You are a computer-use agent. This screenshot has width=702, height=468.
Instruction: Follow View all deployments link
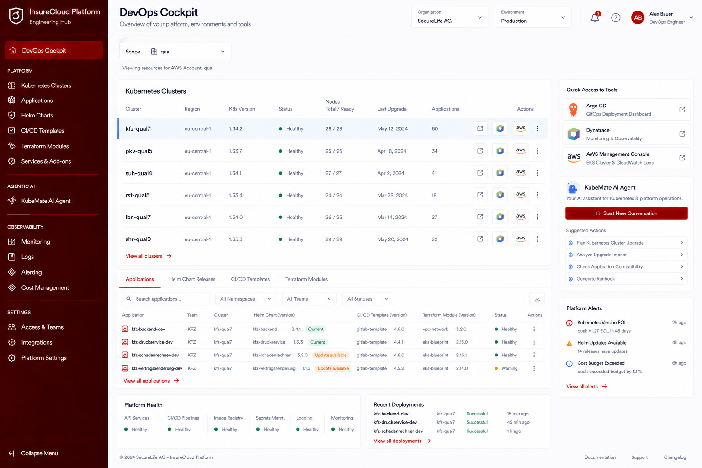coord(402,441)
